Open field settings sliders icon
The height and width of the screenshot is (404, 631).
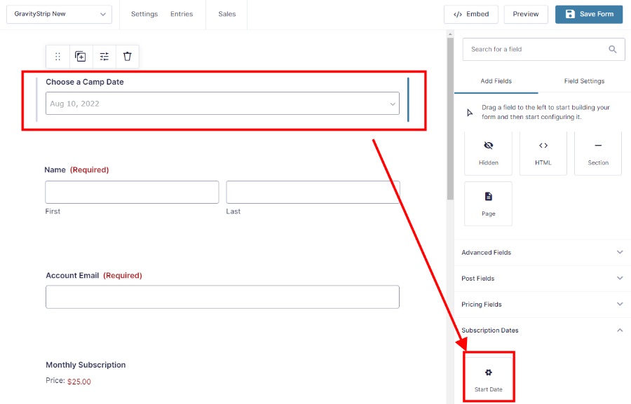pos(104,57)
